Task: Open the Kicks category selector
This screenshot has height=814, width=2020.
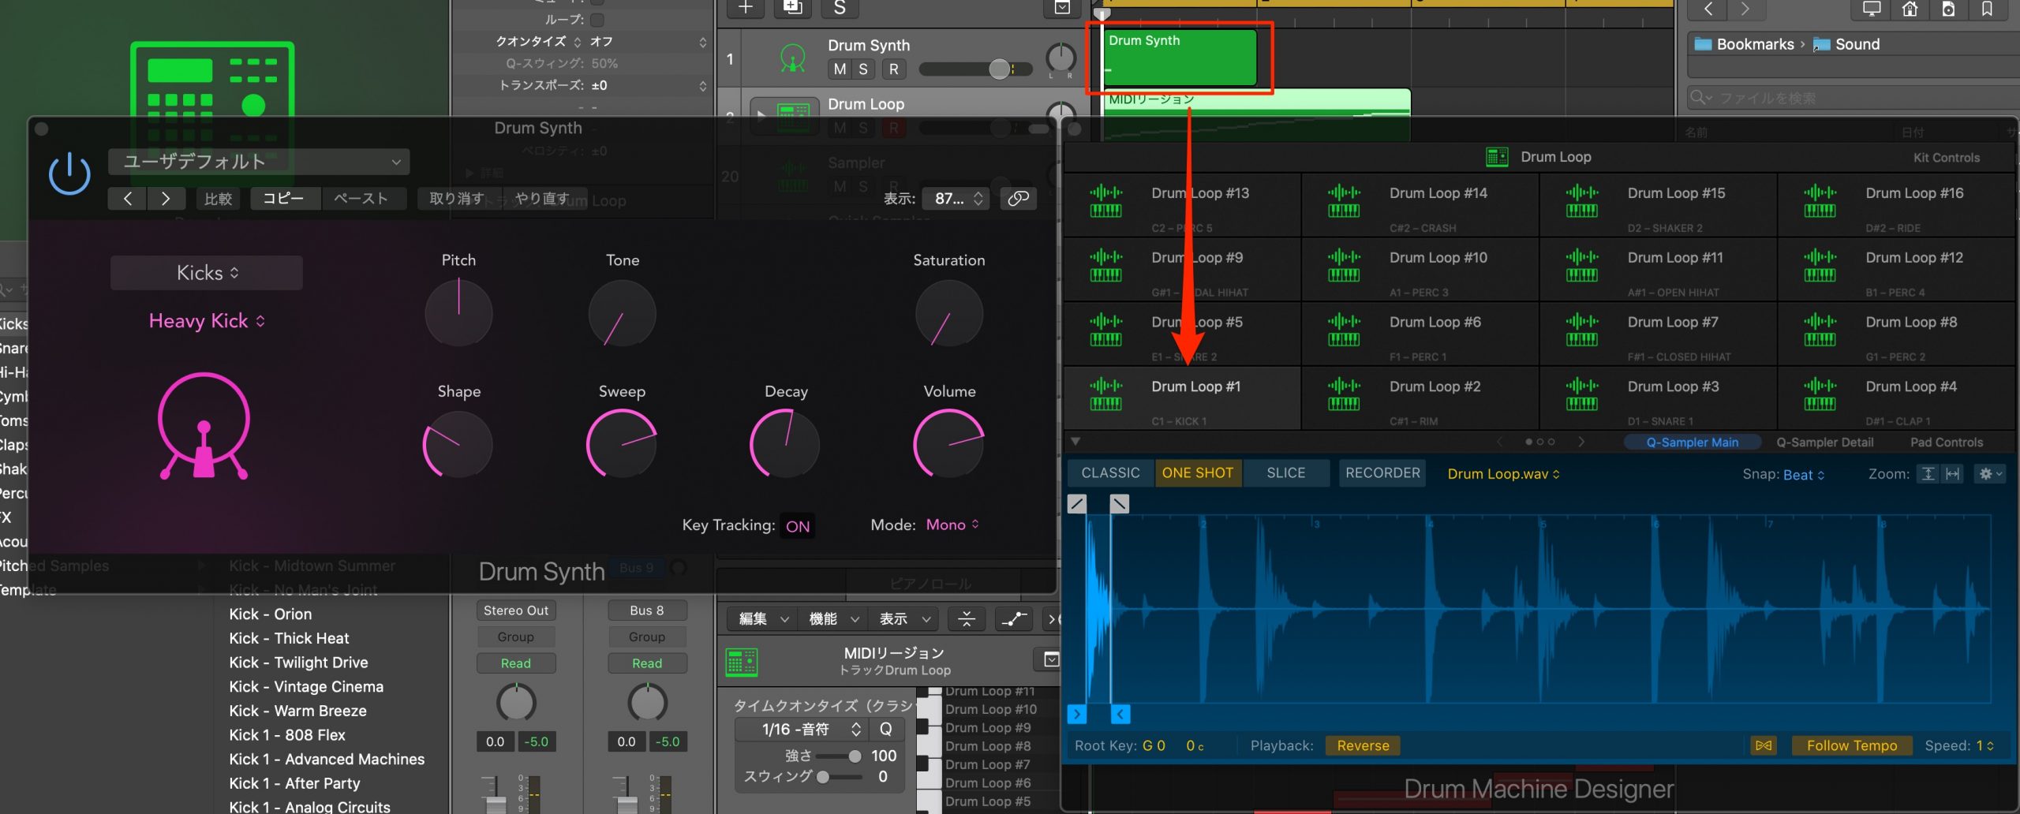Action: [x=207, y=273]
